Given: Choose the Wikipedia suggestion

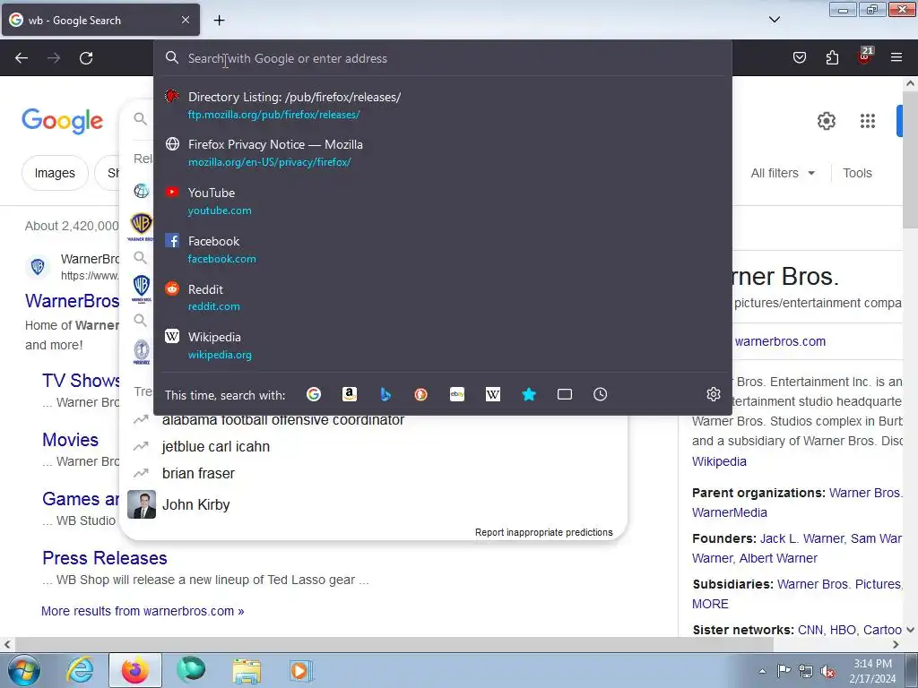Looking at the screenshot, I should 442,345.
